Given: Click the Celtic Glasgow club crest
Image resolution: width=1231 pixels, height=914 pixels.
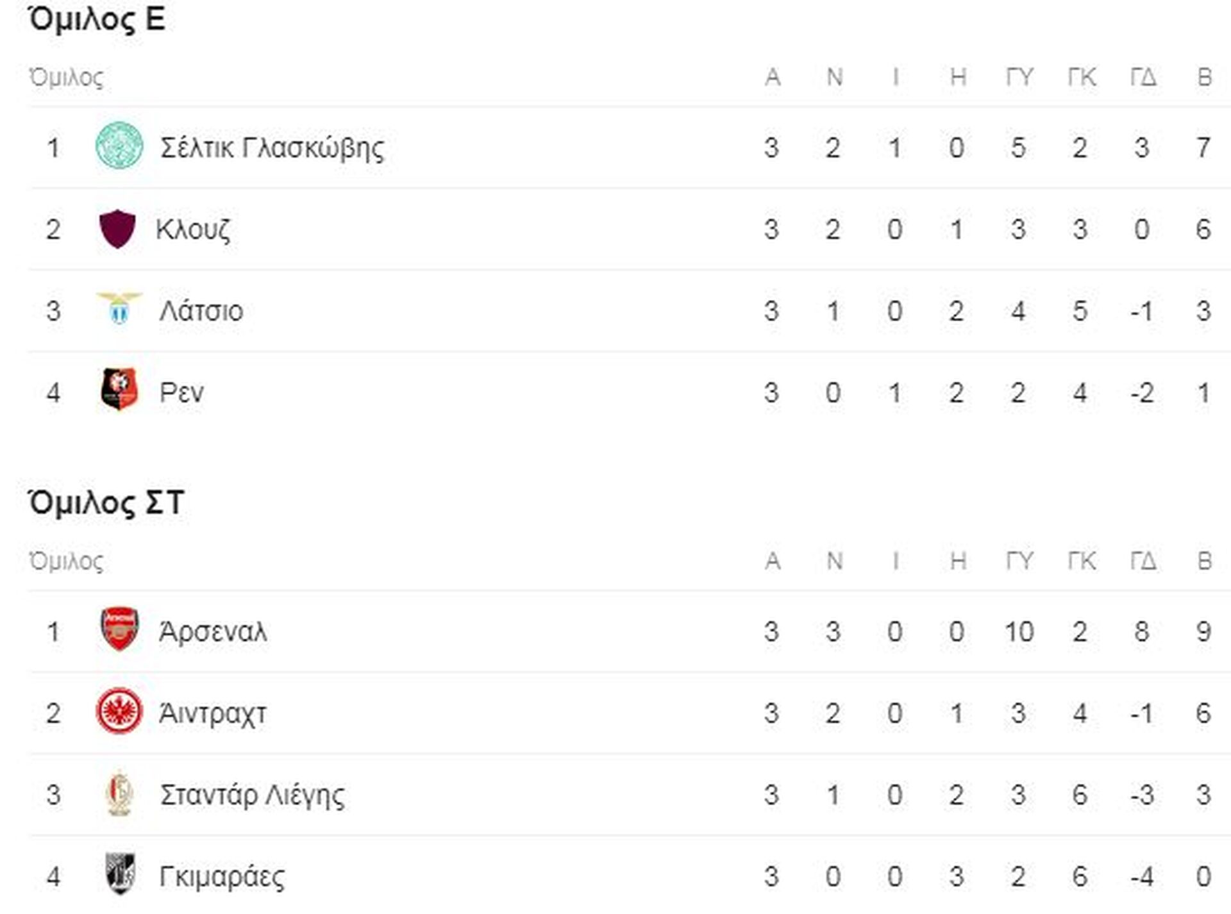Looking at the screenshot, I should click(119, 147).
